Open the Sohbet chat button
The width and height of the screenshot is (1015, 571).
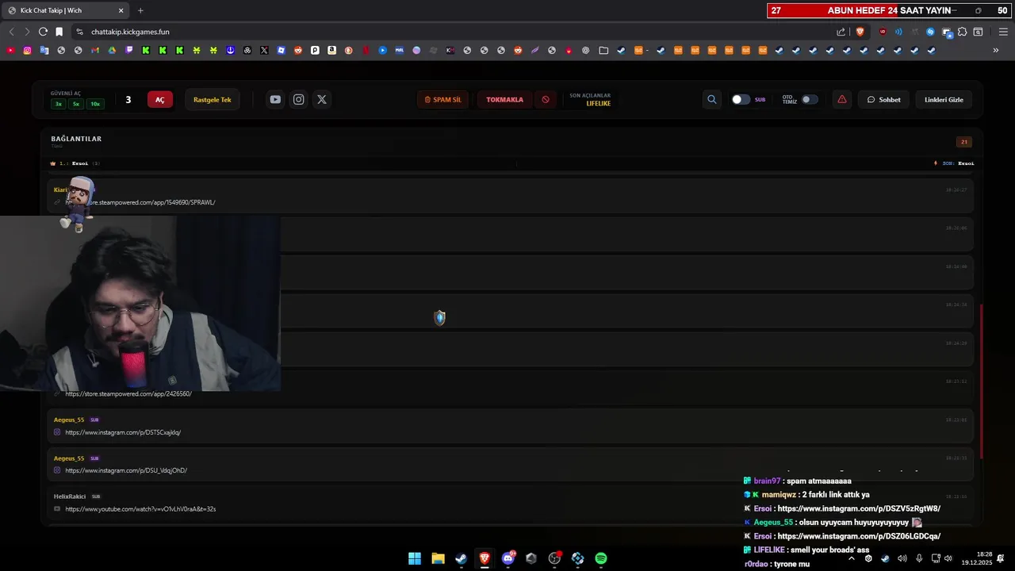[x=883, y=99]
